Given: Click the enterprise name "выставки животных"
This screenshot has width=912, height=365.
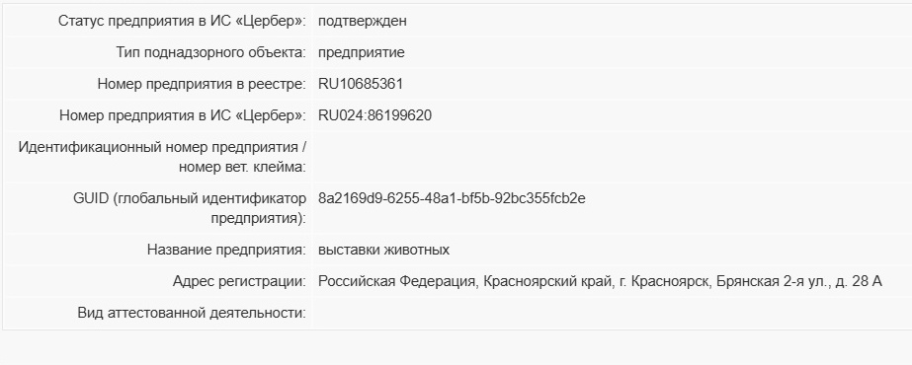Looking at the screenshot, I should (x=384, y=251).
